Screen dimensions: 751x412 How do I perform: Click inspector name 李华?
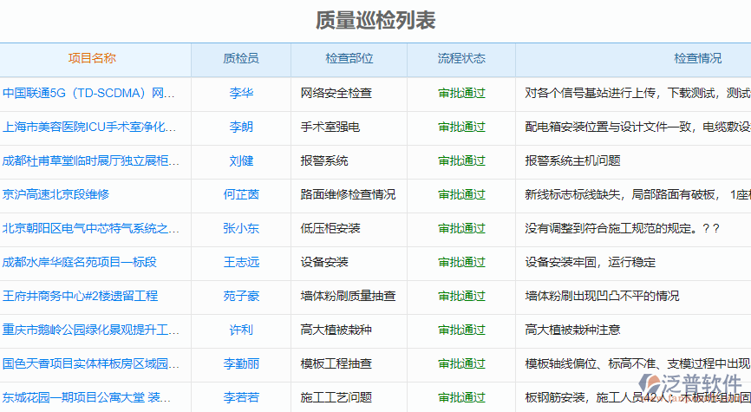click(x=241, y=93)
